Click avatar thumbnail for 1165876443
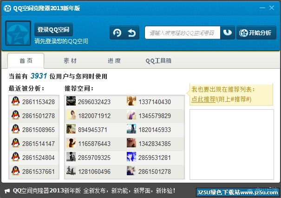 pyautogui.click(x=71, y=143)
